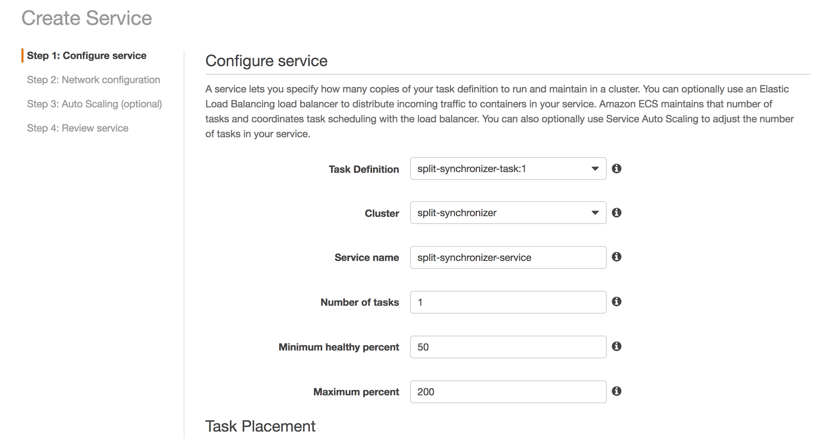The image size is (821, 438).
Task: Select Step 1: Configure service
Action: tap(87, 55)
